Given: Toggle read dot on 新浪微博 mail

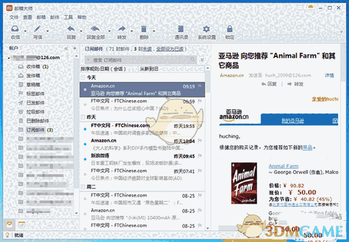Looking at the screenshot, I should [x=85, y=159].
